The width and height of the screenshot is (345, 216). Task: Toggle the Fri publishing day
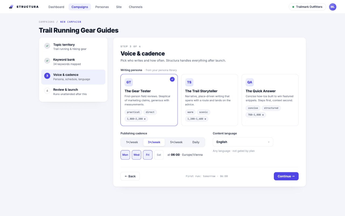click(x=148, y=155)
